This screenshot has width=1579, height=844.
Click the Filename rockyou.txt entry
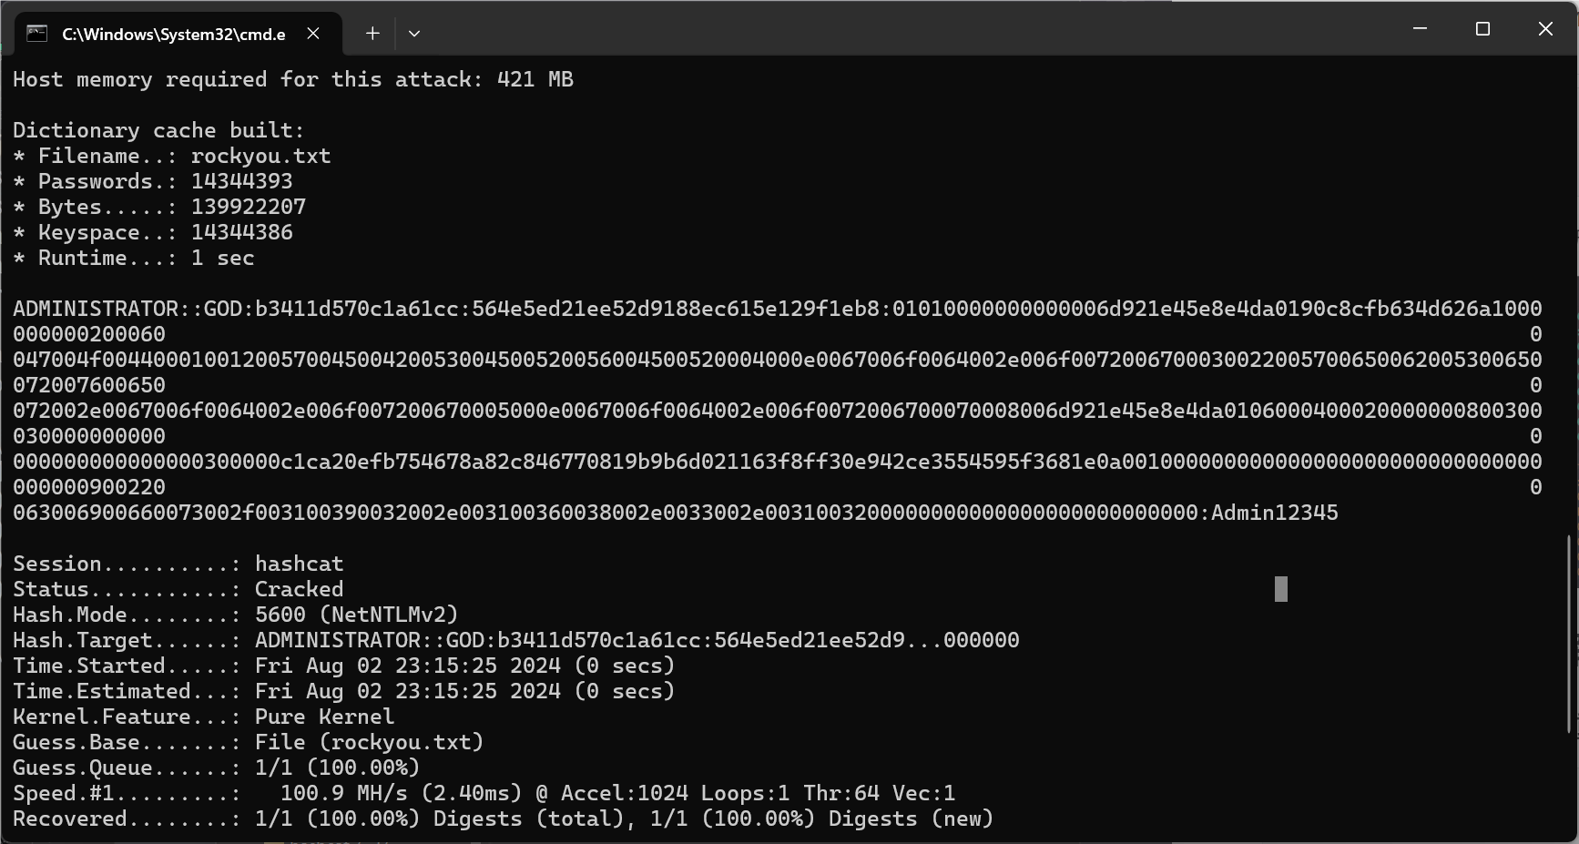[260, 156]
